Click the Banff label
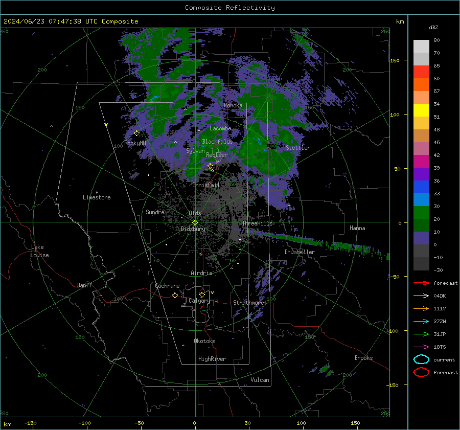 (x=84, y=285)
